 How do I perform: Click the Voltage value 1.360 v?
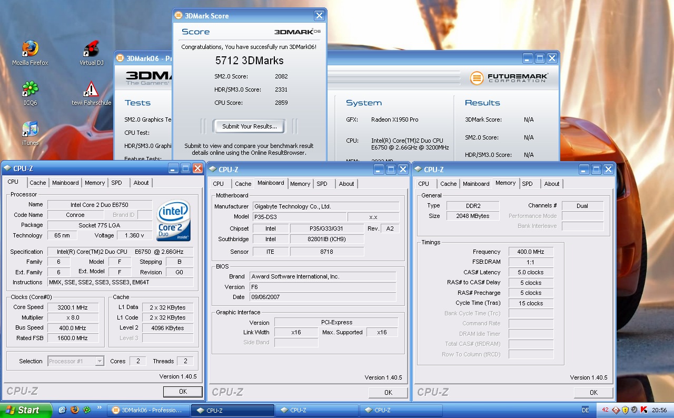pos(135,235)
